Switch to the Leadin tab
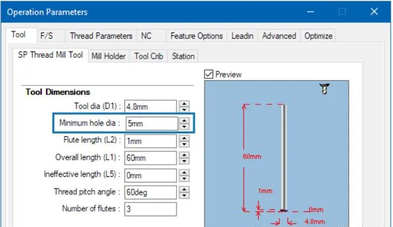This screenshot has width=393, height=227. (x=242, y=36)
